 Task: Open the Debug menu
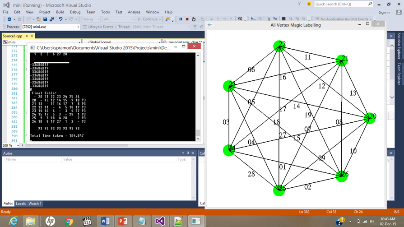tap(75, 12)
